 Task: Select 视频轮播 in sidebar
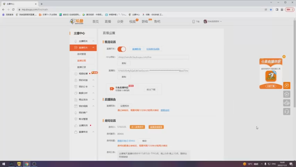click(x=83, y=73)
